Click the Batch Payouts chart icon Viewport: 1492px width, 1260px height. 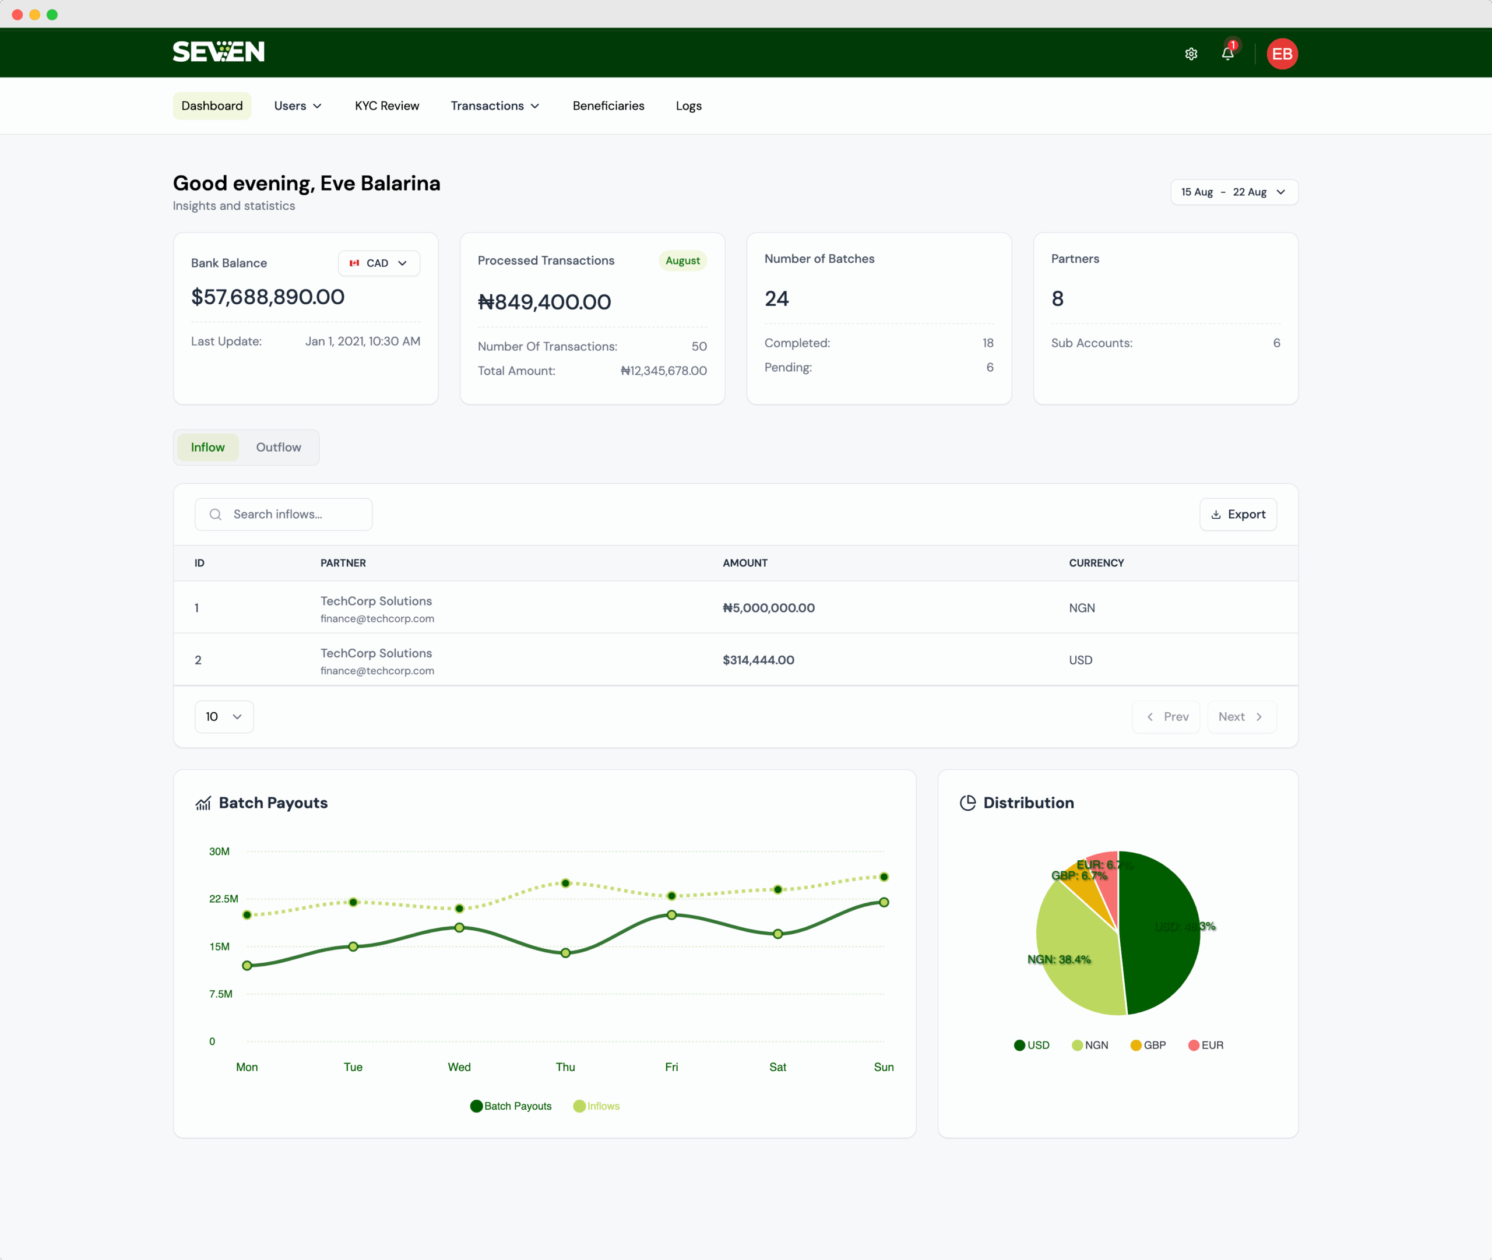[x=203, y=803]
